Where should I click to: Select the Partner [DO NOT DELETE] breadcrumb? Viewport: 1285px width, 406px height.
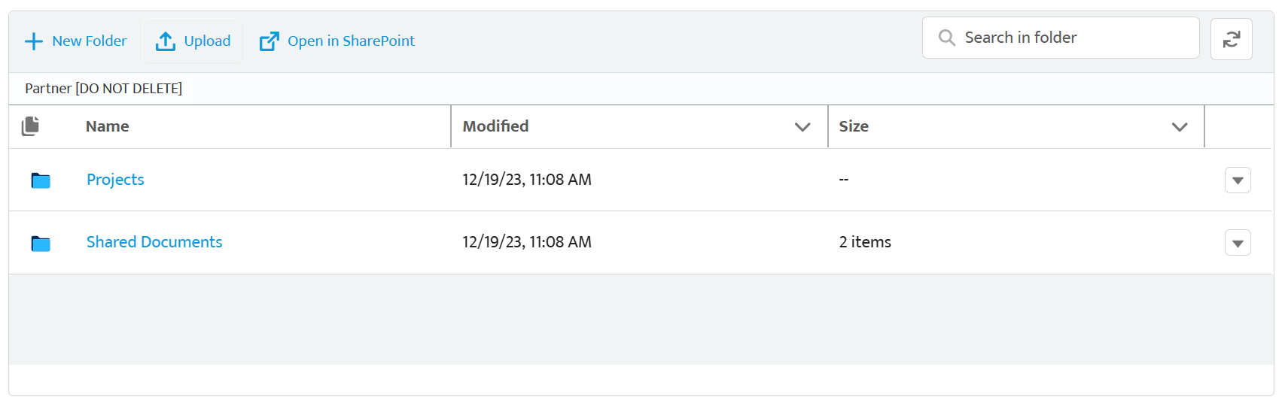point(104,89)
